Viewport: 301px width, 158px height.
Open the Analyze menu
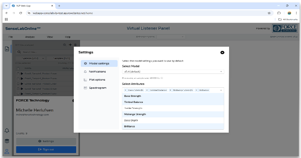coord(30,37)
